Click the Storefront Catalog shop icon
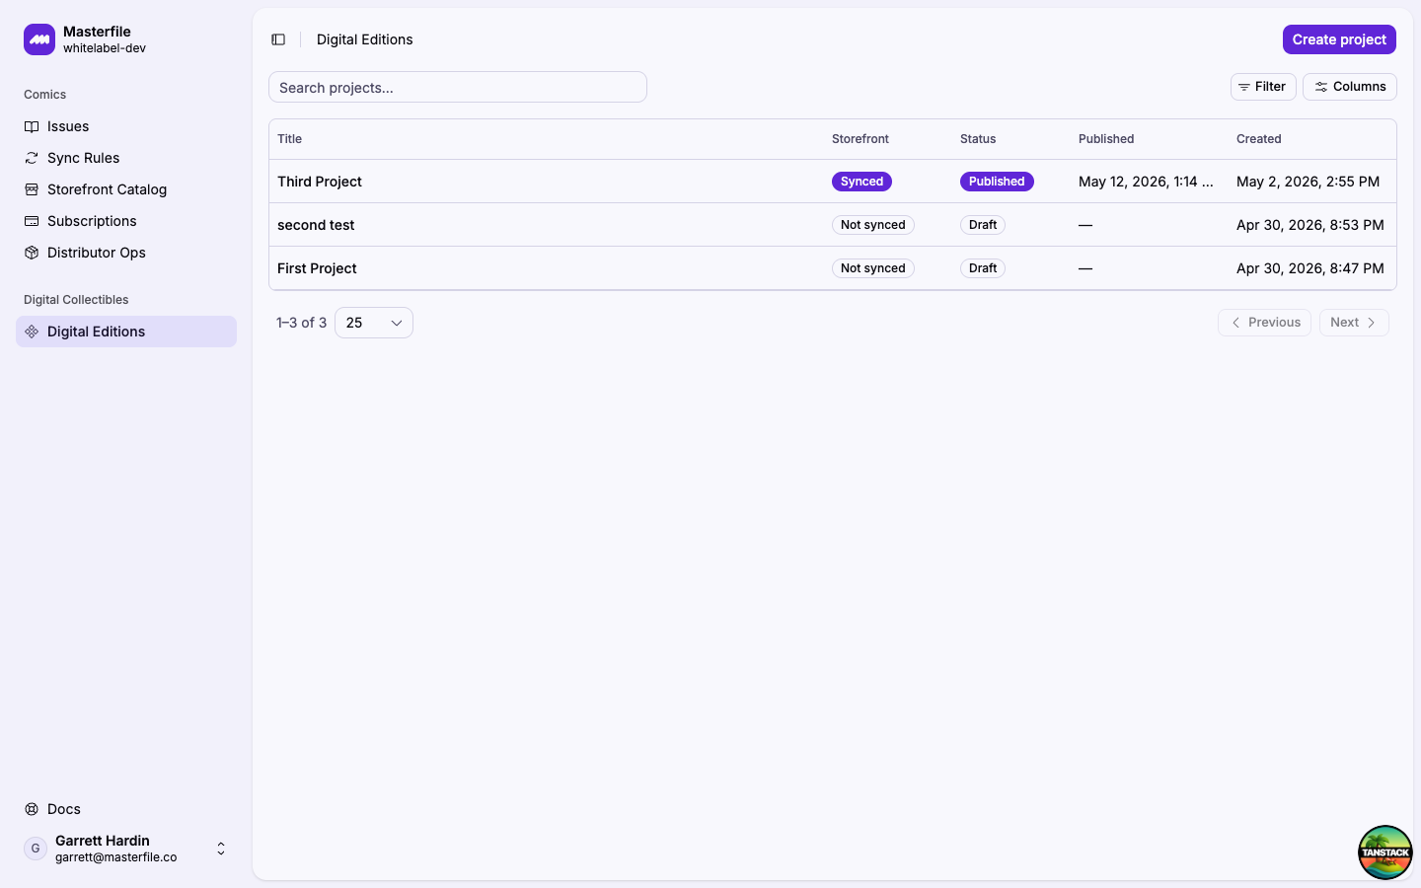This screenshot has width=1421, height=888. pyautogui.click(x=32, y=189)
